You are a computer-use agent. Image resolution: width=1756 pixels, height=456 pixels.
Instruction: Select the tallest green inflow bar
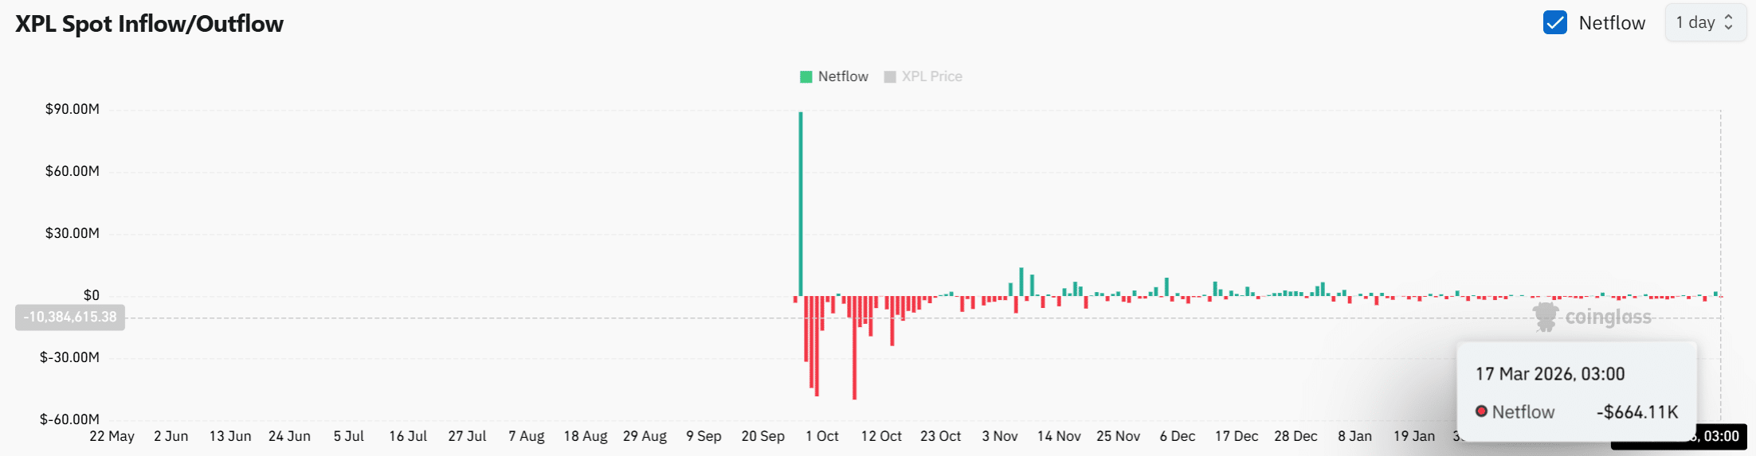[x=801, y=203]
